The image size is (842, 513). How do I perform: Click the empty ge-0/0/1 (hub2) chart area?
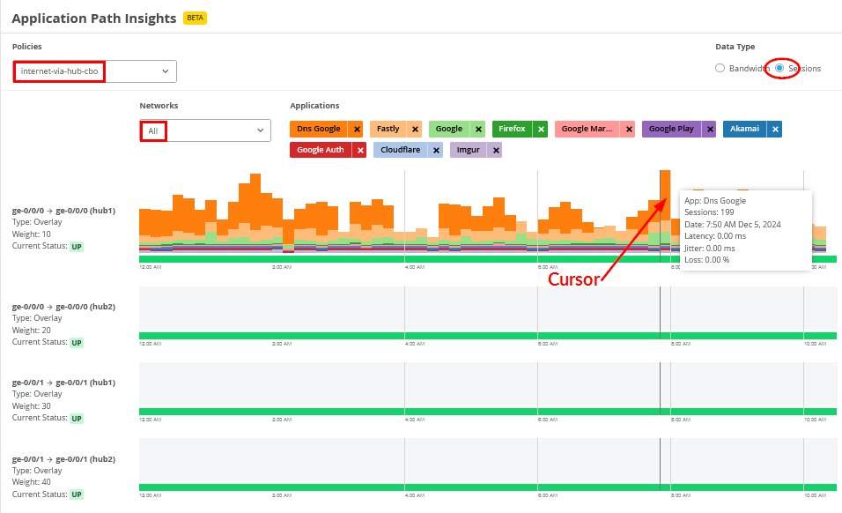(x=488, y=460)
